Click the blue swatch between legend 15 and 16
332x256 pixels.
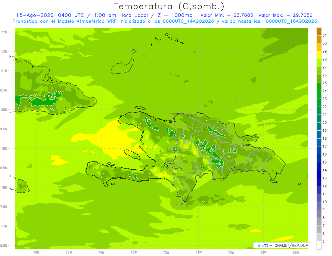[319, 158]
